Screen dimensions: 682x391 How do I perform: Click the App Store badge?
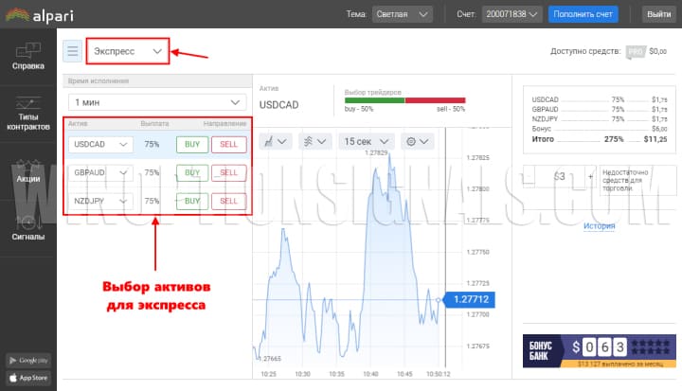coord(28,377)
